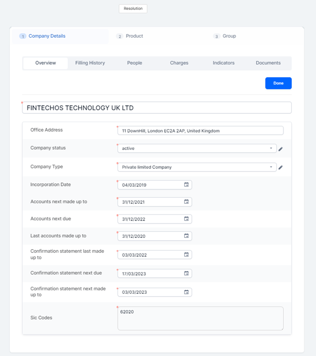This screenshot has width=316, height=356.
Task: Click calendar icon beside 03/03/2022 date
Action: [x=187, y=255]
